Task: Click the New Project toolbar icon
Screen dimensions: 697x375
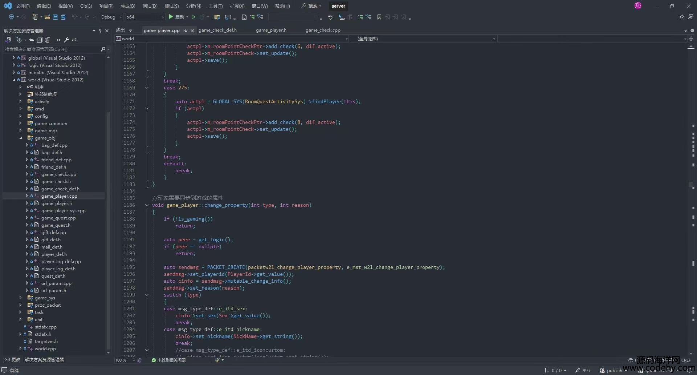Action: 35,17
